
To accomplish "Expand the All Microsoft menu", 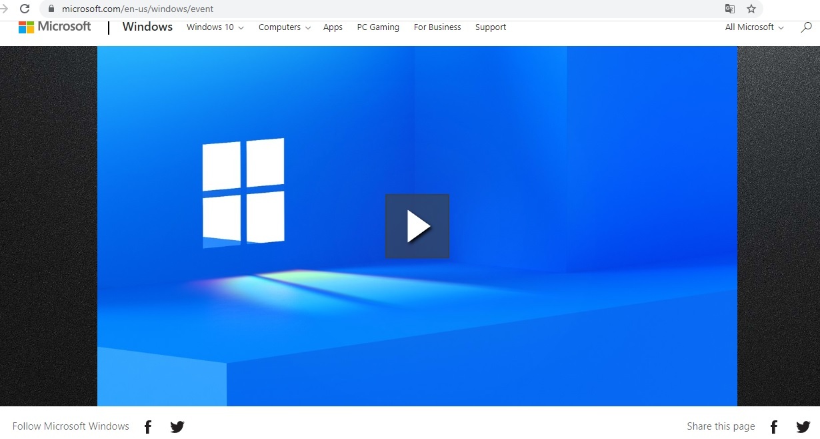I will (x=755, y=27).
